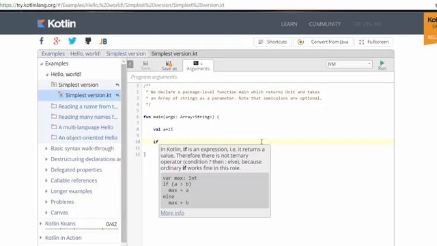The width and height of the screenshot is (437, 246).
Task: Click the browser address bar URL
Action: (x=112, y=5)
